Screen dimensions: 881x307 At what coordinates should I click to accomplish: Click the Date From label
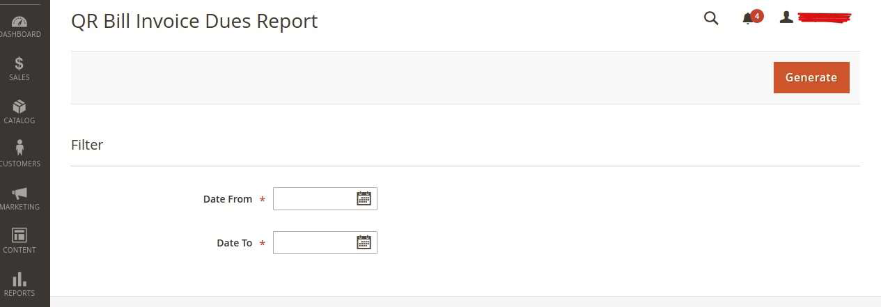pyautogui.click(x=228, y=199)
